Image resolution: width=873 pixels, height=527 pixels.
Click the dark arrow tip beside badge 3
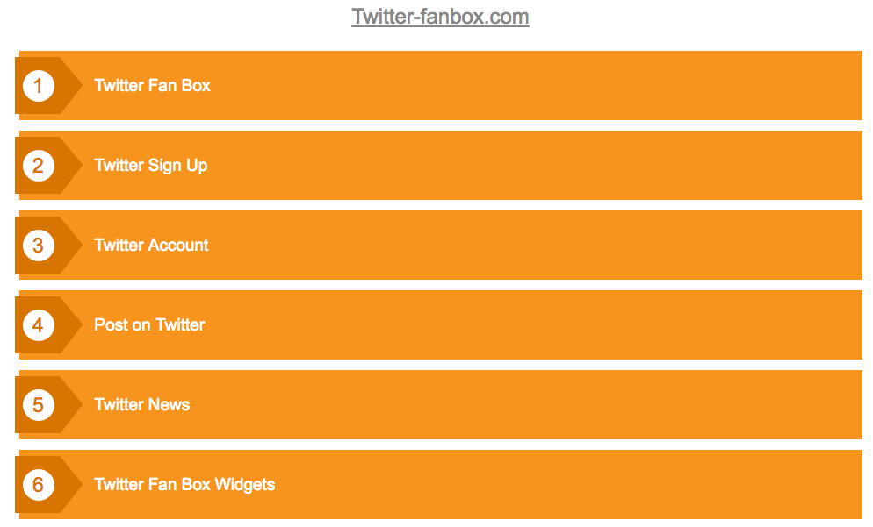point(71,246)
